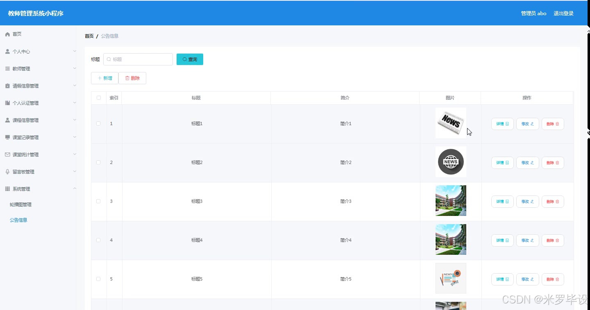Click 删除 for row 标题2
Screen dimensions: 590x310
click(553, 163)
